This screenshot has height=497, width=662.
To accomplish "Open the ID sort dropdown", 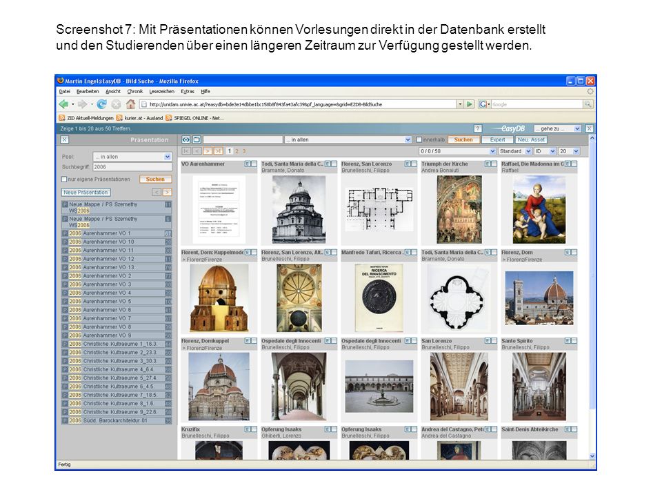I will pos(545,151).
